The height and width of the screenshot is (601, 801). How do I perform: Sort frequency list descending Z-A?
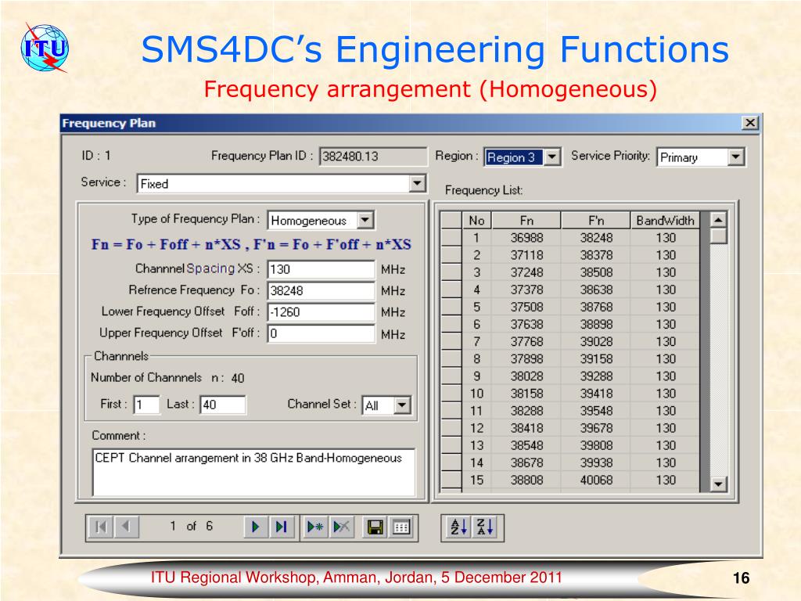pyautogui.click(x=485, y=527)
